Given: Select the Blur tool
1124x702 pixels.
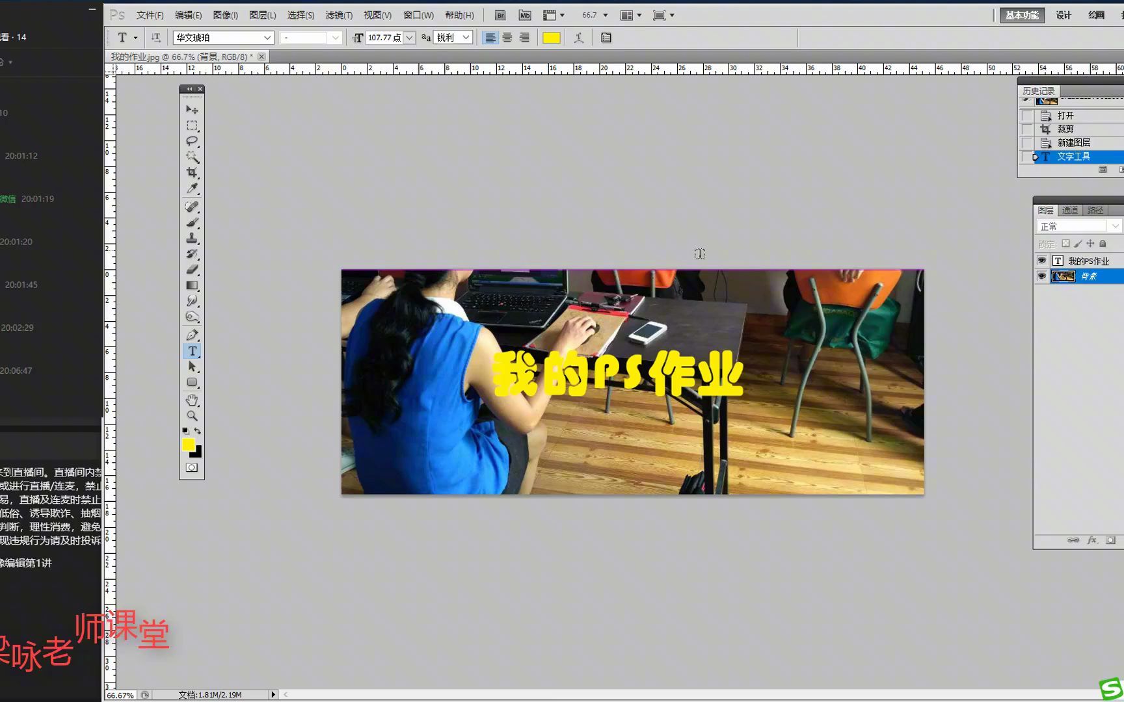Looking at the screenshot, I should (x=192, y=301).
